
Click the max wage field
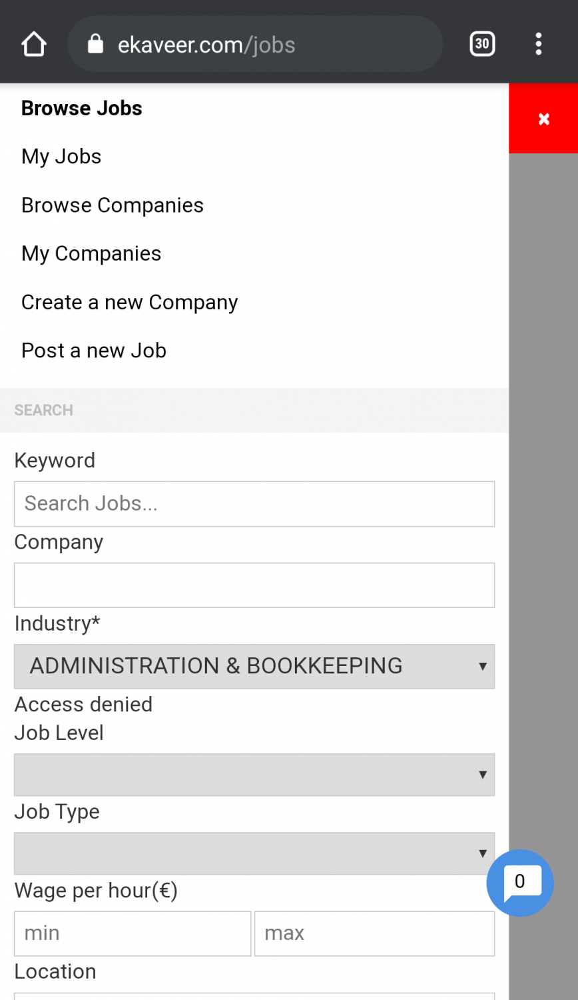[x=374, y=933]
